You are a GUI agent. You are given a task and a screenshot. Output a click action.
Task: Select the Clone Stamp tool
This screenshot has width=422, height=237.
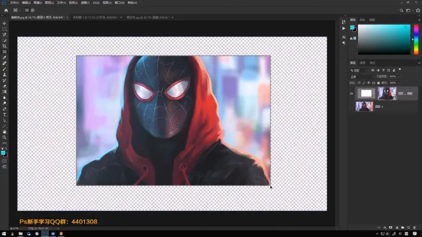pyautogui.click(x=4, y=75)
